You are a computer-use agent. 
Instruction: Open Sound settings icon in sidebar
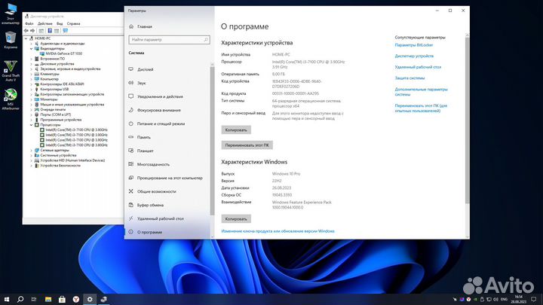[x=131, y=83]
